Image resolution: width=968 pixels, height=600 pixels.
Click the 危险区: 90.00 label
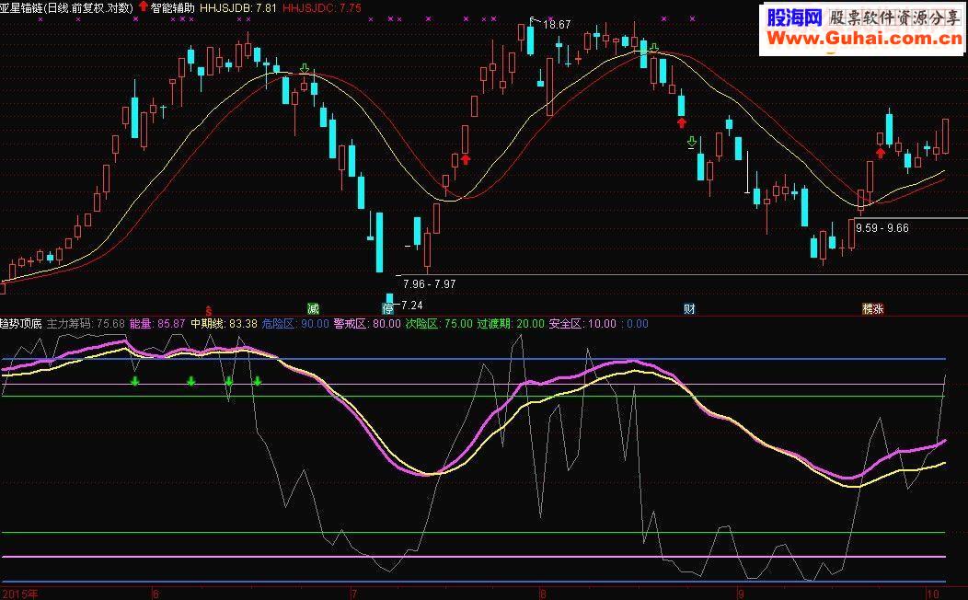(295, 323)
